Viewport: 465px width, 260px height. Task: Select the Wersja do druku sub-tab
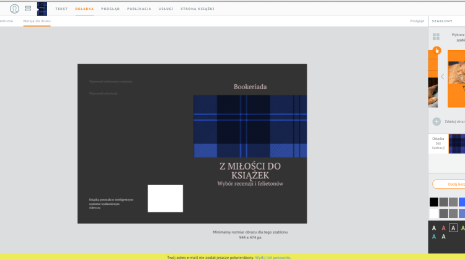[x=37, y=21]
